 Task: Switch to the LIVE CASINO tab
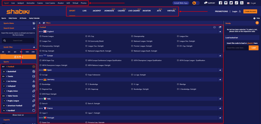(134, 11)
